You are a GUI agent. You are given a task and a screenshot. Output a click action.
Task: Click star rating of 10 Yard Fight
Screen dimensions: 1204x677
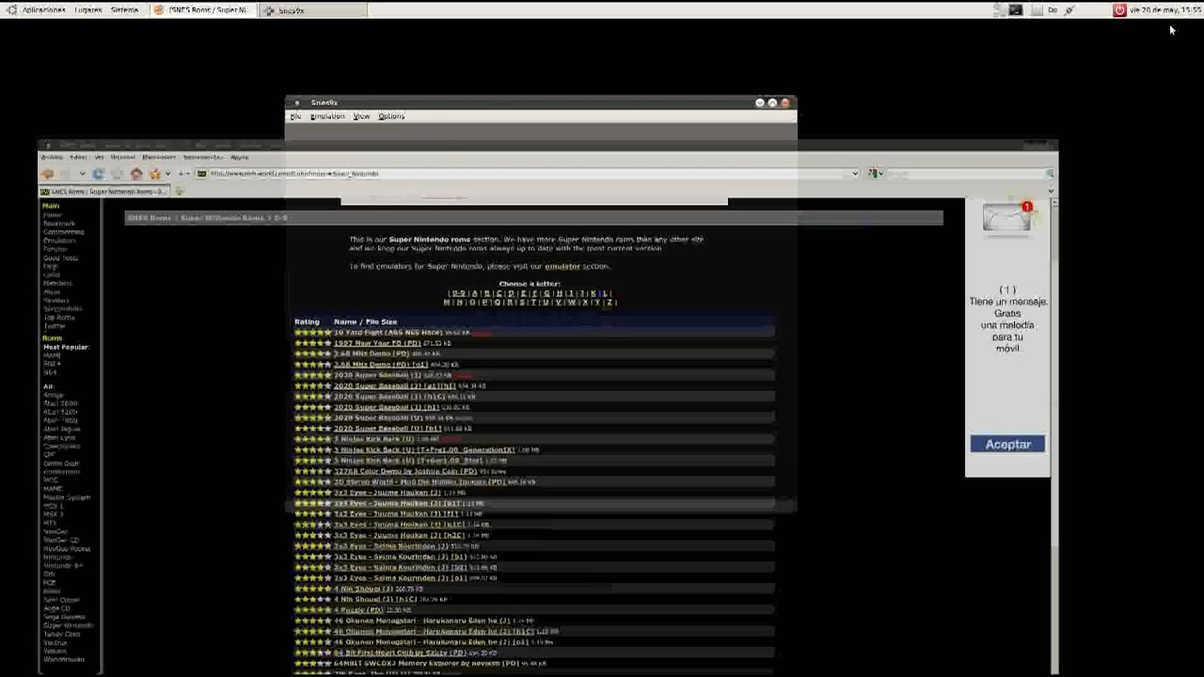pos(312,332)
